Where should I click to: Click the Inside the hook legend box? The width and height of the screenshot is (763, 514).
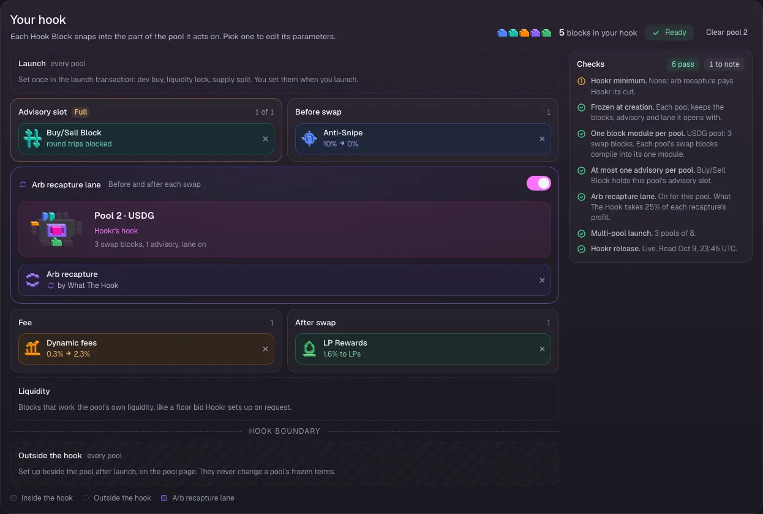13,498
